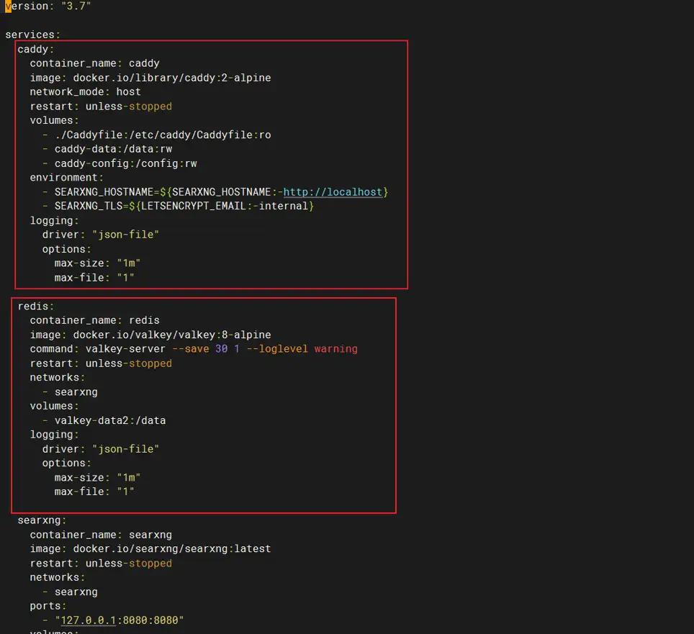Viewport: 694px width, 634px height.
Task: Click the 'caddy:' service key
Action: pyautogui.click(x=35, y=49)
